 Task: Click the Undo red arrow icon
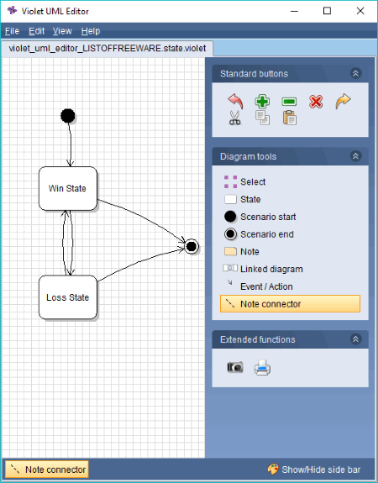pyautogui.click(x=236, y=102)
